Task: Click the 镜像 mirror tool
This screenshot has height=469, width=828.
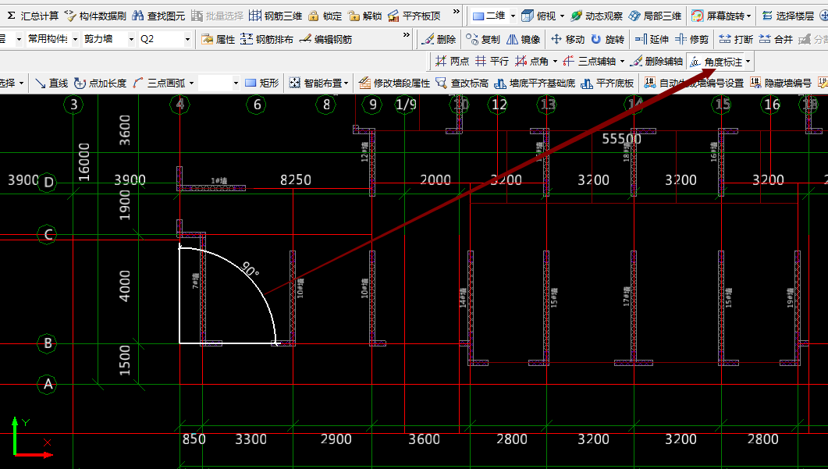Action: click(523, 39)
